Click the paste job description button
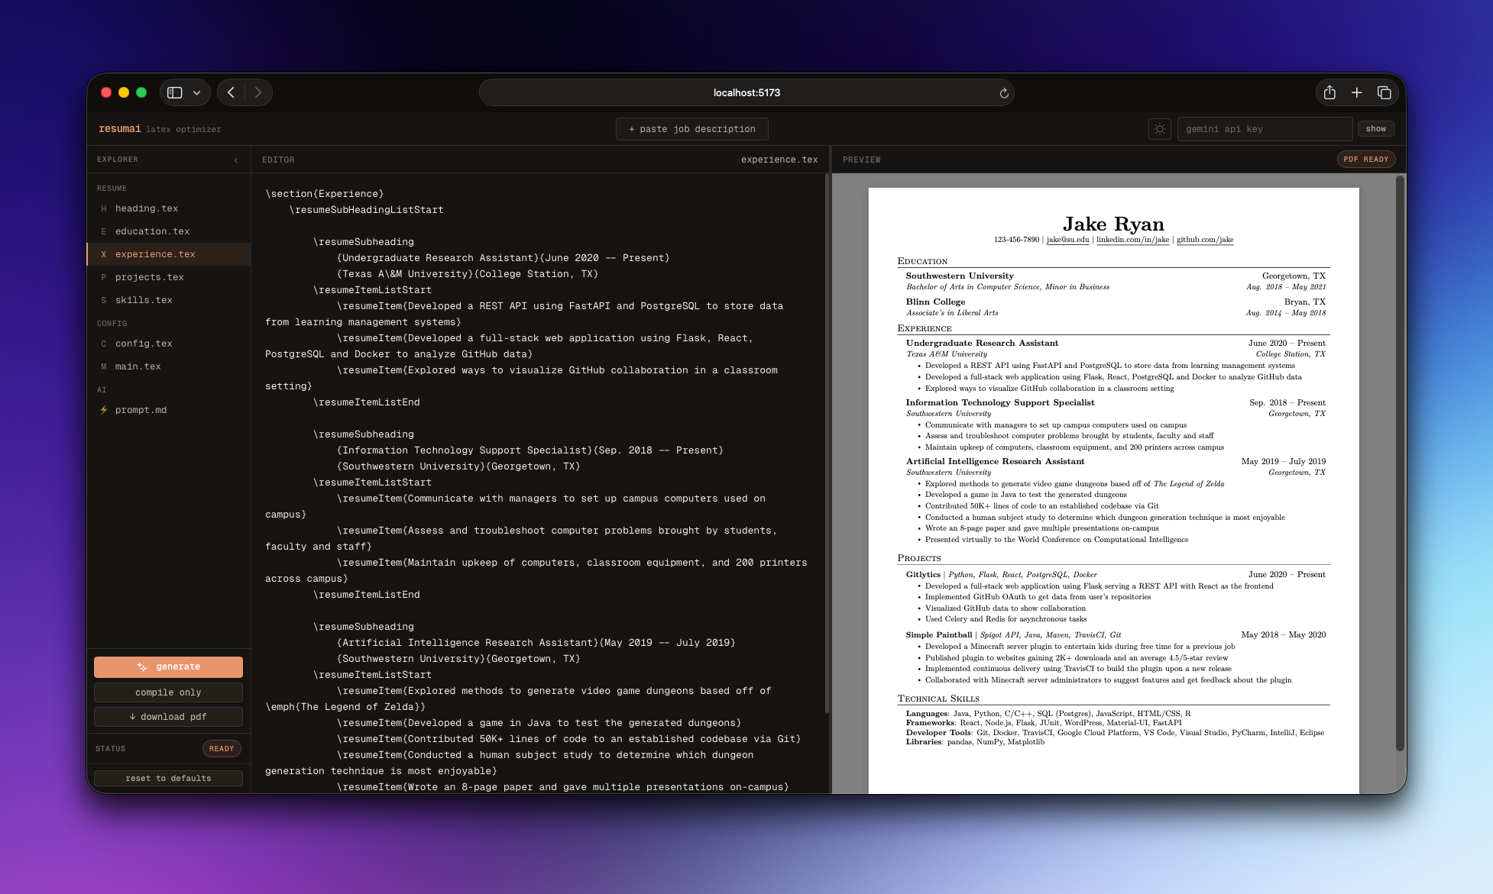Viewport: 1493px width, 894px height. pos(691,129)
